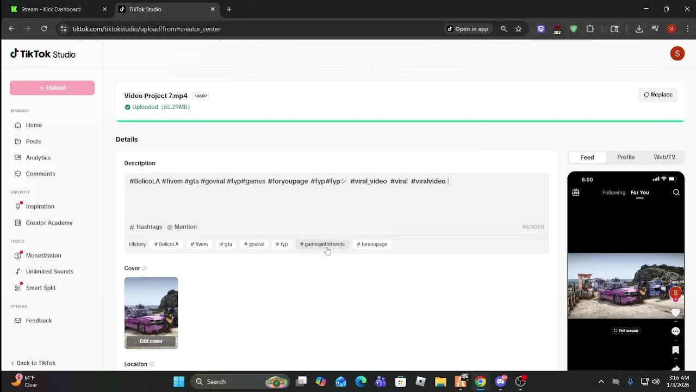Open Home in the sidebar
The image size is (696, 392).
(x=34, y=125)
